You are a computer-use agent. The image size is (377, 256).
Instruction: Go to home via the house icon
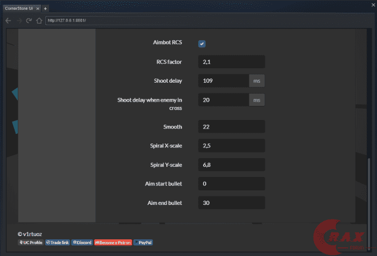[x=39, y=20]
